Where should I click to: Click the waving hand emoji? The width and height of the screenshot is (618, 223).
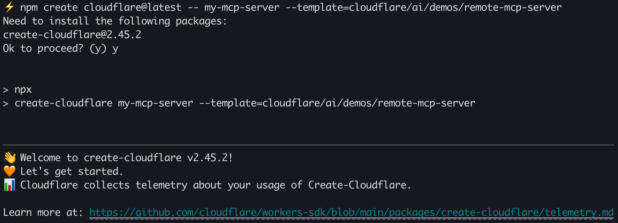(10, 158)
